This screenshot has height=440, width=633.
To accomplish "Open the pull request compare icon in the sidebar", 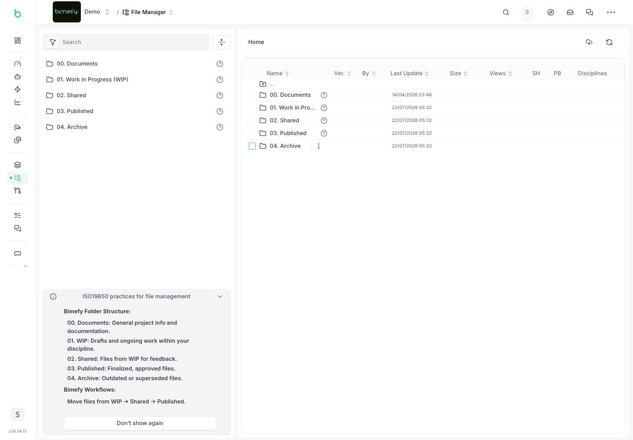I will click(18, 191).
